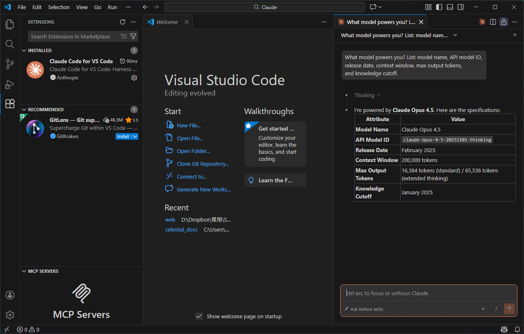Open the Explorer view in activity bar
Image resolution: width=524 pixels, height=334 pixels.
tap(10, 24)
